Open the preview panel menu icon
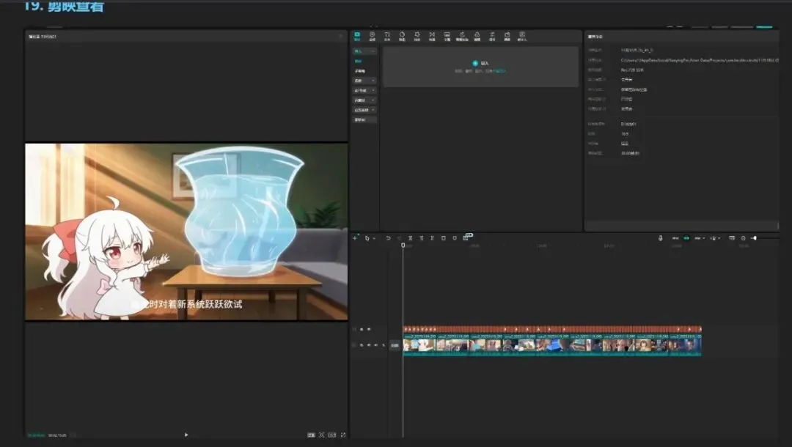Image resolution: width=792 pixels, height=447 pixels. click(341, 37)
